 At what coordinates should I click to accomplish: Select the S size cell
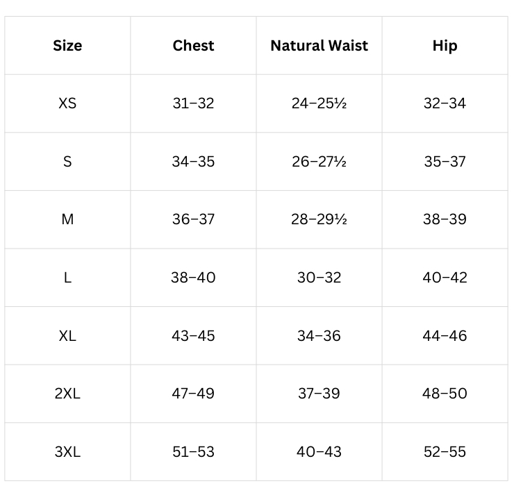tap(67, 162)
